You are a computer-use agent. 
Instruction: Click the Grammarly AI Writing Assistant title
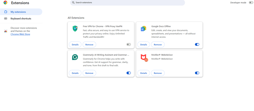click(x=106, y=55)
